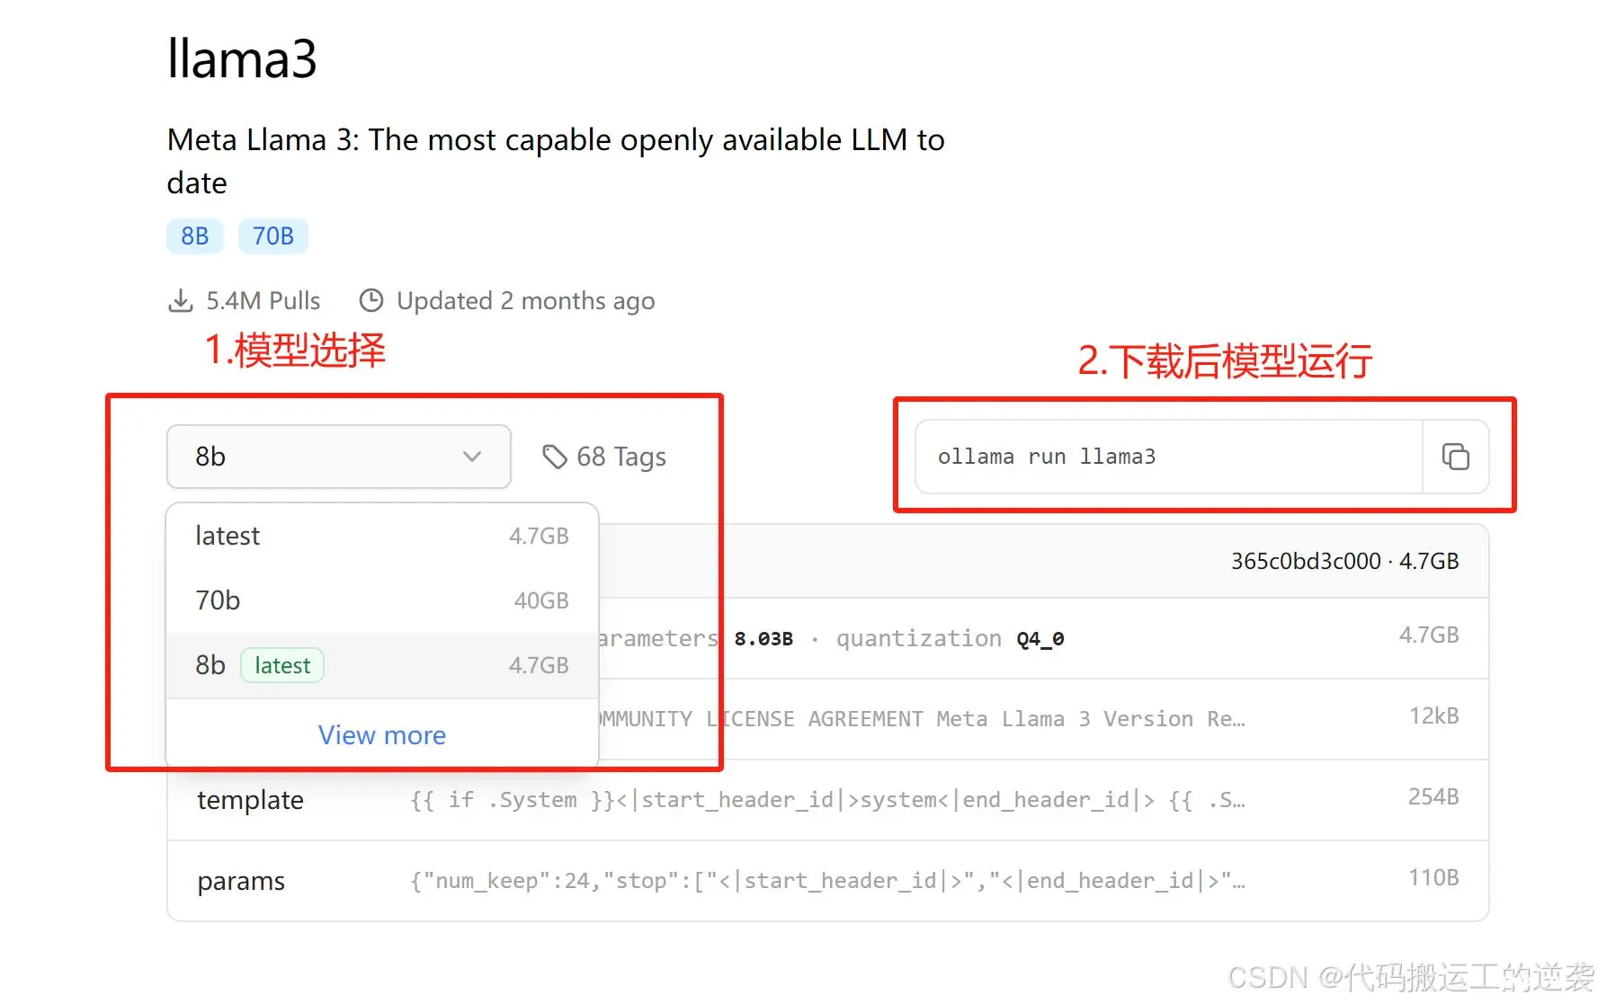Click the clock icon beside Updated 2 months ago
Viewport: 1598px width, 1004px height.
click(371, 300)
